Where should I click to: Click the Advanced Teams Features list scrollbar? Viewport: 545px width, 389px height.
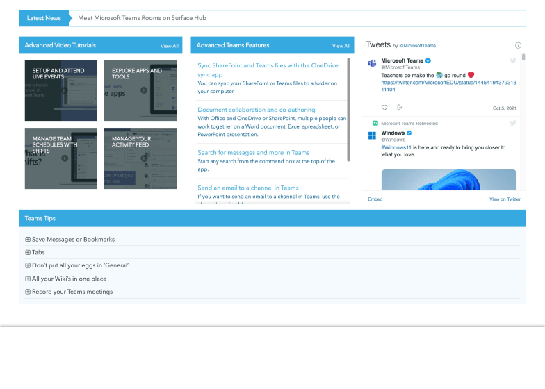coord(348,110)
